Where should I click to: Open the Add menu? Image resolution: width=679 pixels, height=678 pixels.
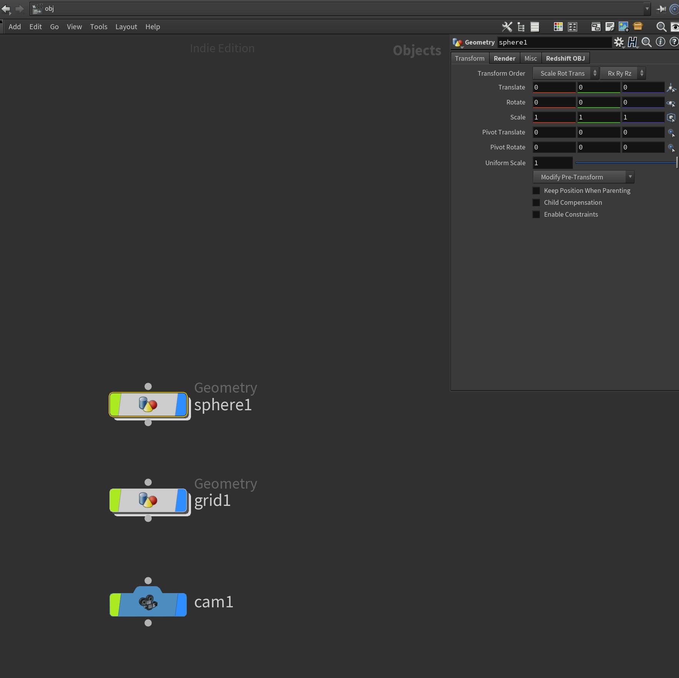point(15,27)
